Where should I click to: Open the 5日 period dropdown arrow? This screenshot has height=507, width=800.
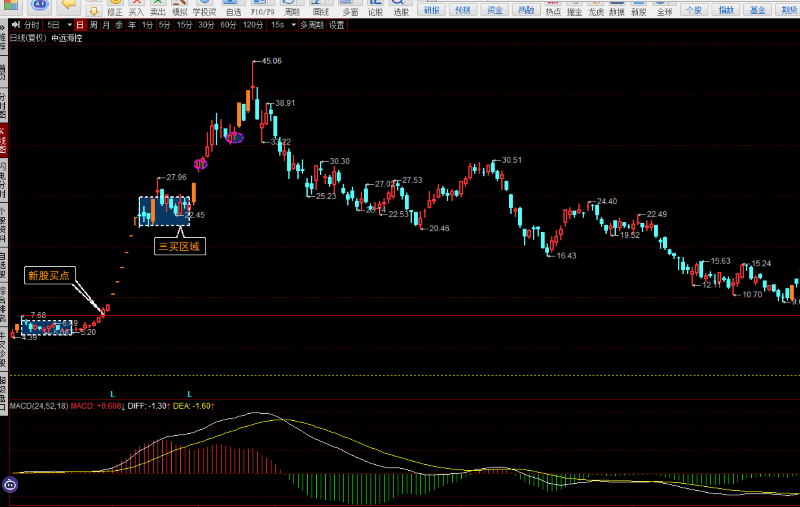click(69, 25)
